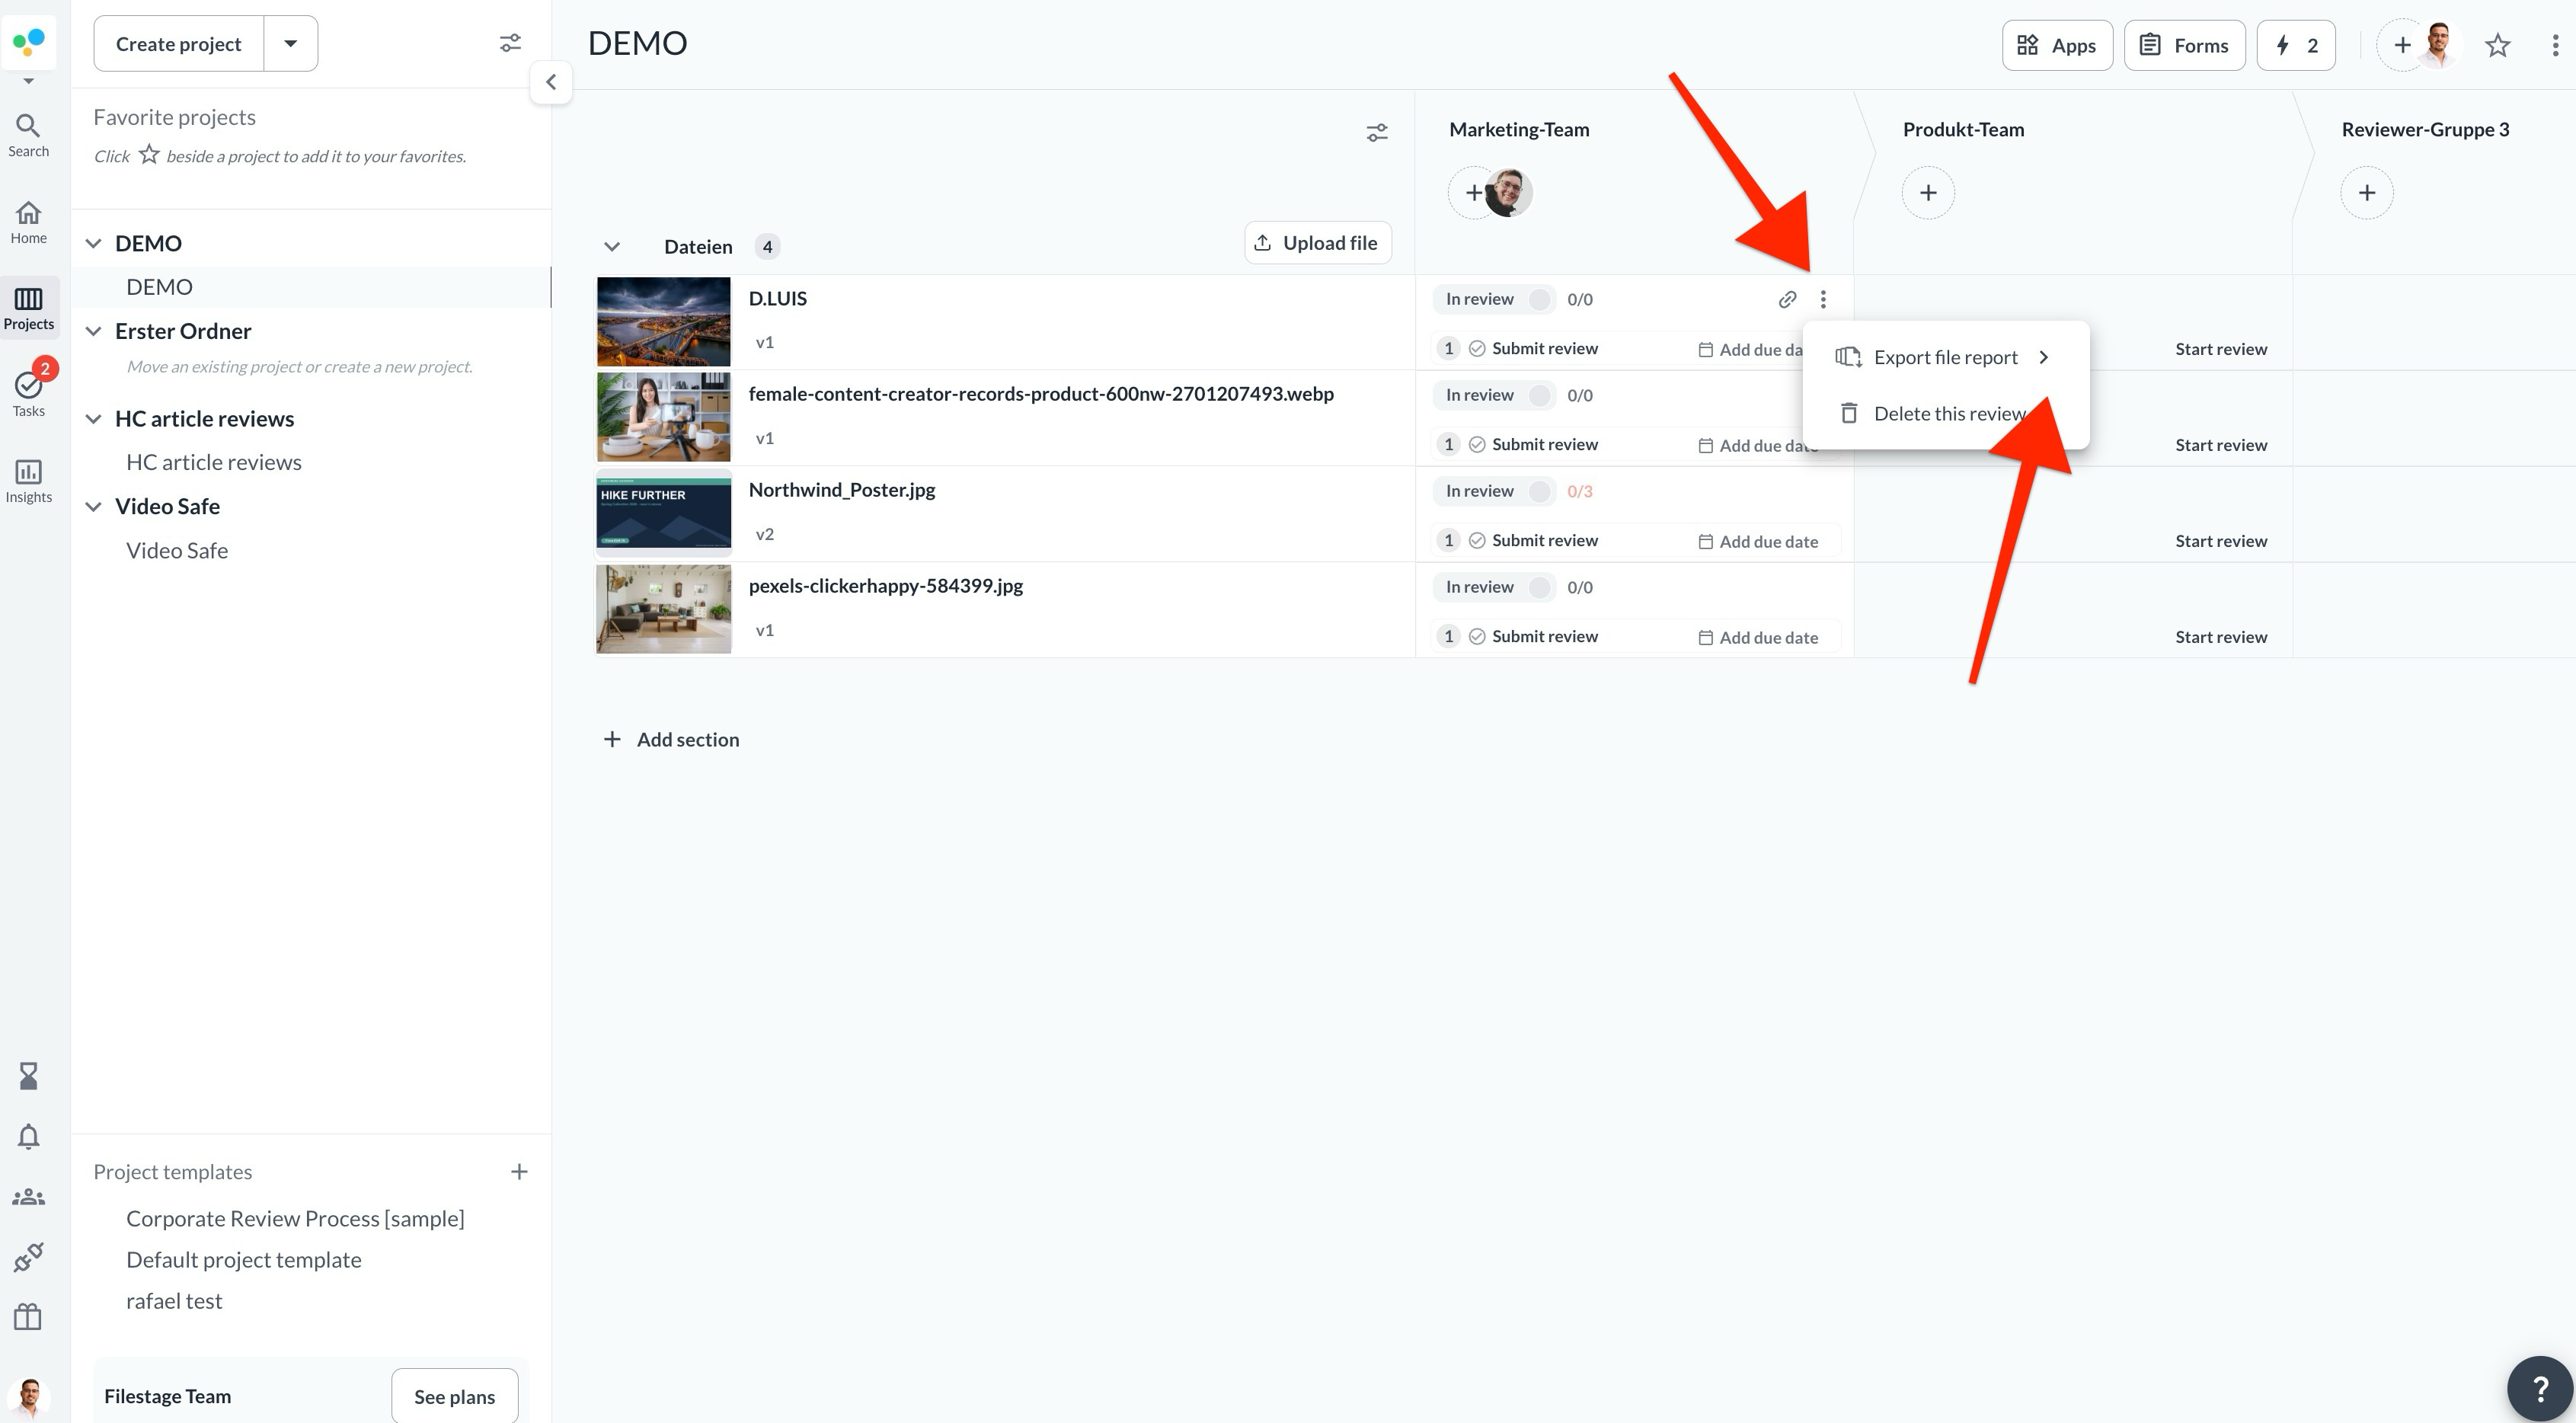The image size is (2576, 1423).
Task: Click the sidebar filter settings icon
Action: tap(510, 43)
